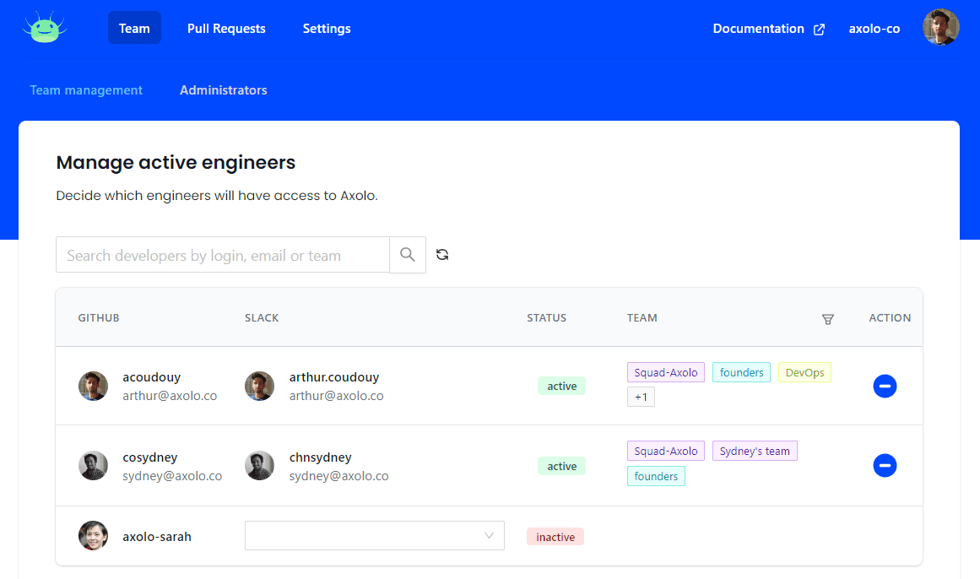980x579 pixels.
Task: Click the external link icon beside Documentation
Action: (819, 30)
